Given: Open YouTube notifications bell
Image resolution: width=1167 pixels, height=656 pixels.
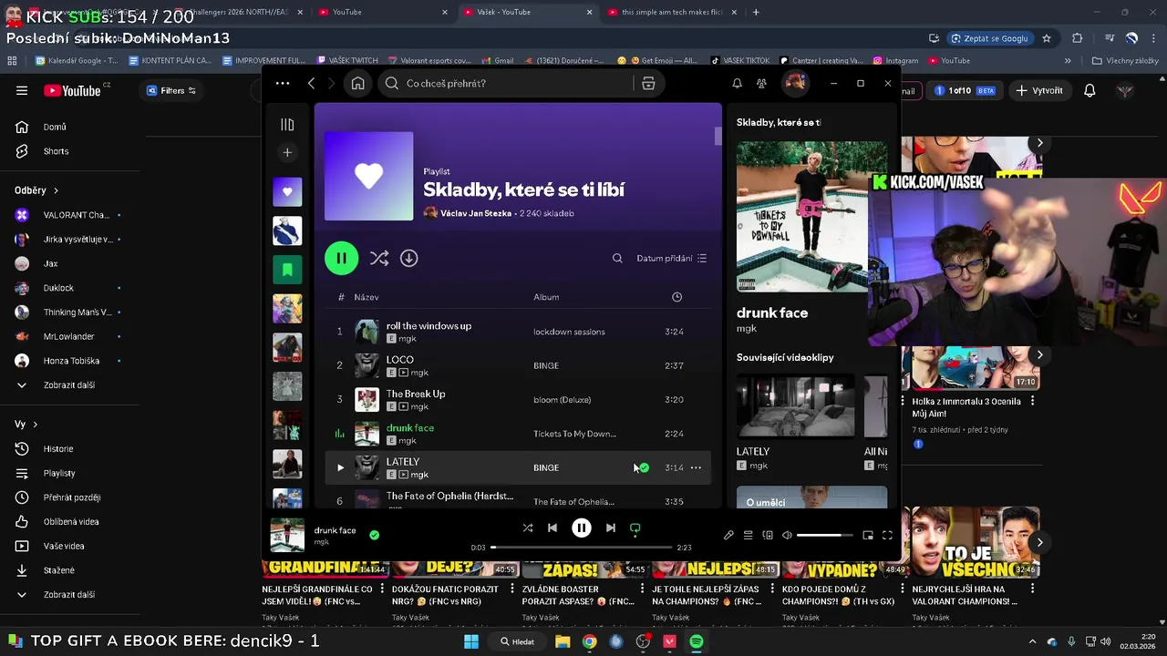Looking at the screenshot, I should (x=1090, y=90).
